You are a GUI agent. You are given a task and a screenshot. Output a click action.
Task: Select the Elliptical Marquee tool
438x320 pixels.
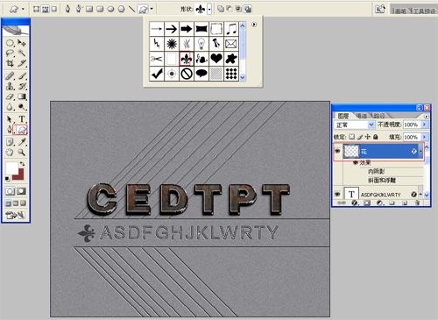pos(10,43)
